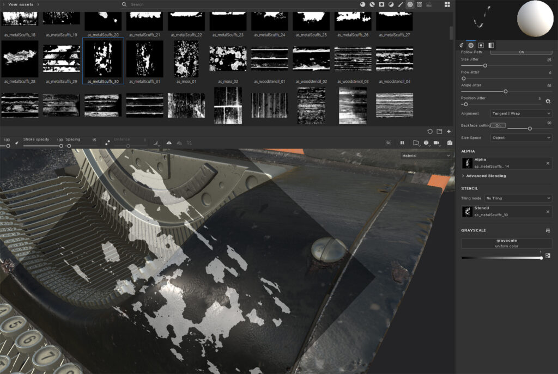Toggle Backface culling On button
The height and width of the screenshot is (374, 558).
click(x=498, y=125)
